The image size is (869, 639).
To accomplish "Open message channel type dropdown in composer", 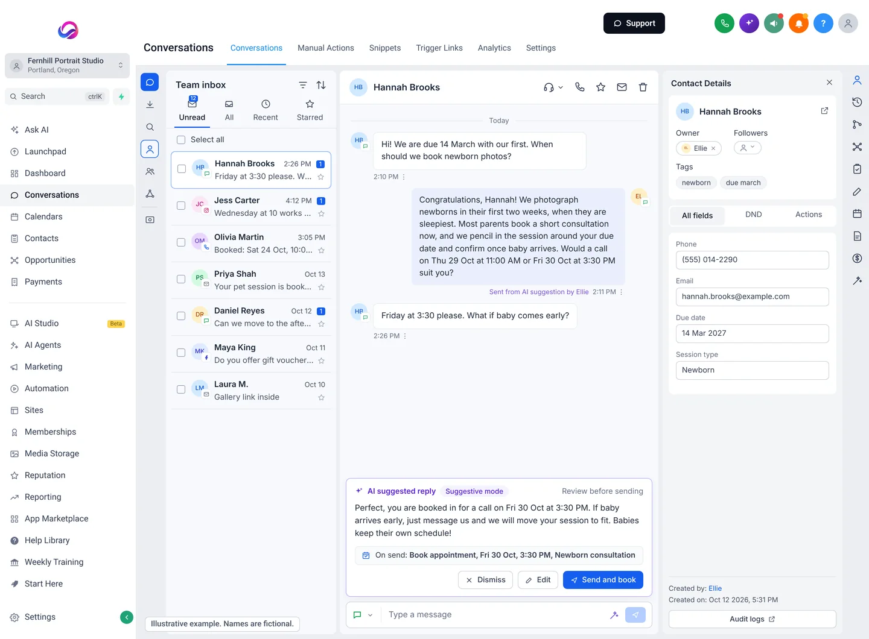I will [363, 615].
